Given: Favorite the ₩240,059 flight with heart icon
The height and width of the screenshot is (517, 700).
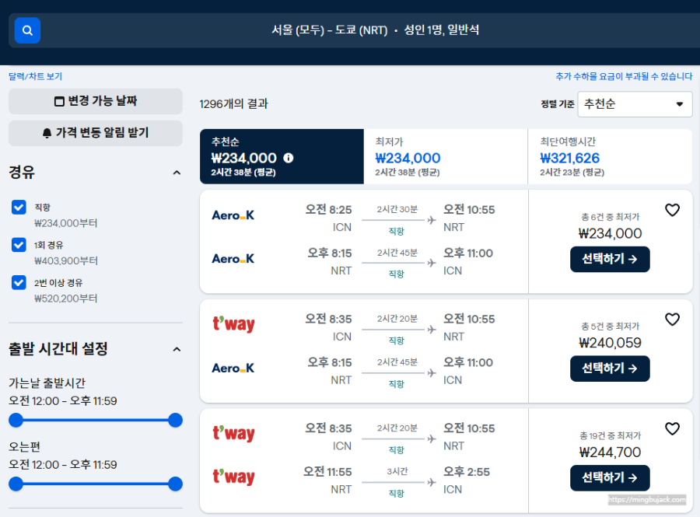Looking at the screenshot, I should click(672, 319).
